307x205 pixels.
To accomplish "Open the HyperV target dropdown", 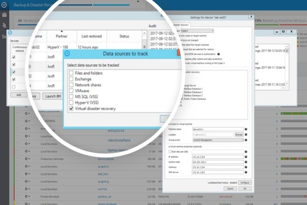I will pyautogui.click(x=197, y=31).
